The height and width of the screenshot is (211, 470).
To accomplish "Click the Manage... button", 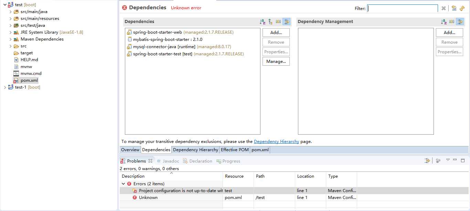I will (x=276, y=62).
